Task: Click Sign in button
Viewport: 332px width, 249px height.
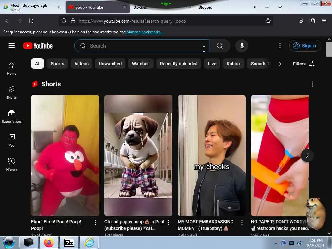Action: (305, 46)
